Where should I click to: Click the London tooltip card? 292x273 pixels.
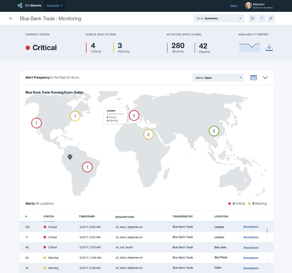pyautogui.click(x=115, y=116)
